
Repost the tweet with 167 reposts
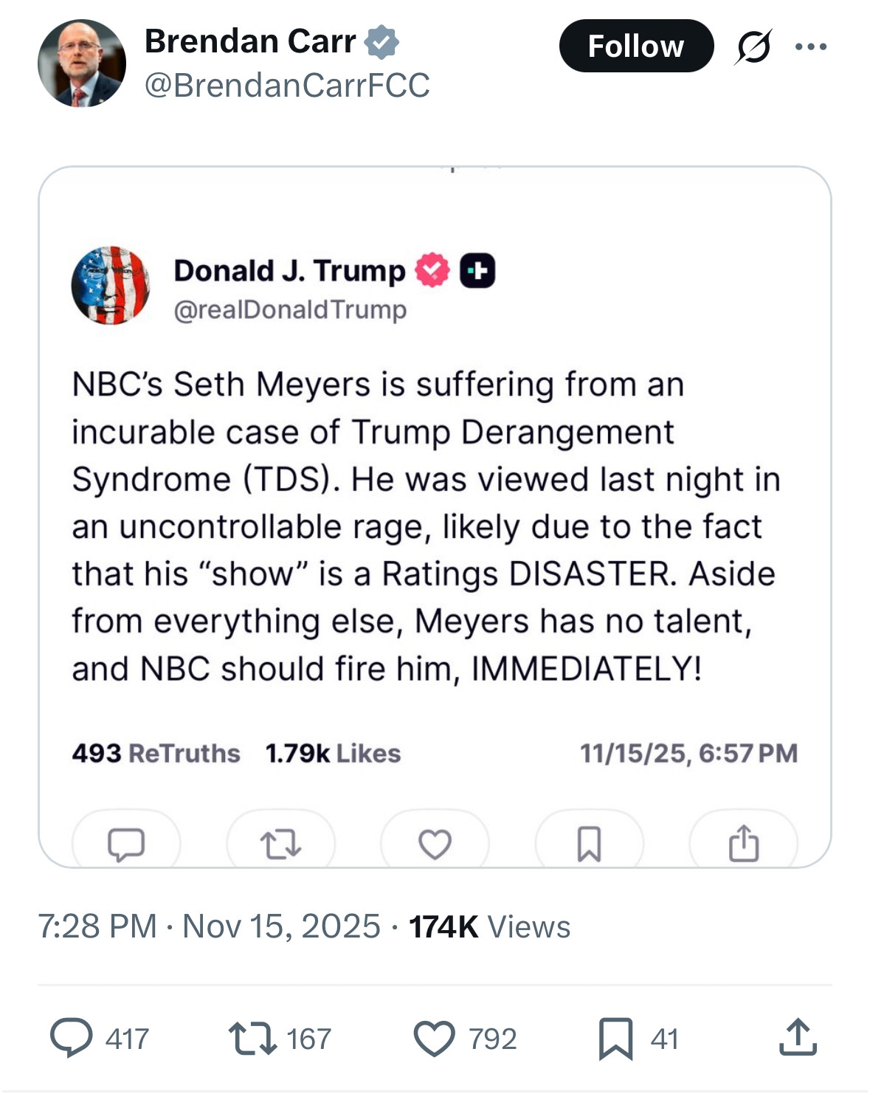point(252,1037)
